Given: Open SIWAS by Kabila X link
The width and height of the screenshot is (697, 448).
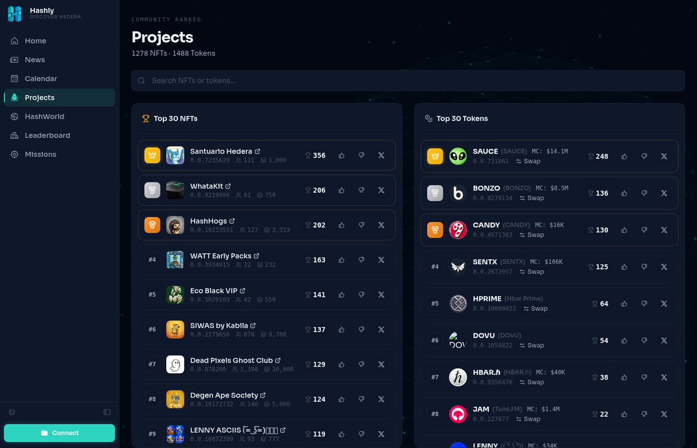Looking at the screenshot, I should click(x=381, y=329).
